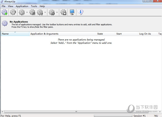Viewport: 162px width, 117px height.
Task: Click the restart application gear icon
Action: pos(40,12)
